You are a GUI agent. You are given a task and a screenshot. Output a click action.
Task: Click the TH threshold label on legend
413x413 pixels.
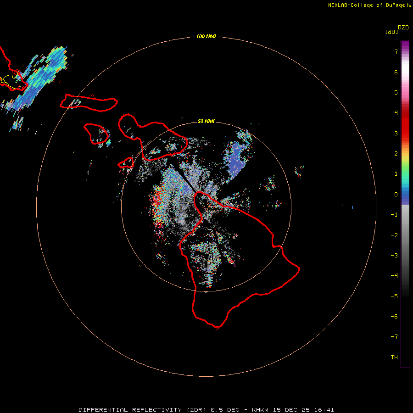[394, 357]
